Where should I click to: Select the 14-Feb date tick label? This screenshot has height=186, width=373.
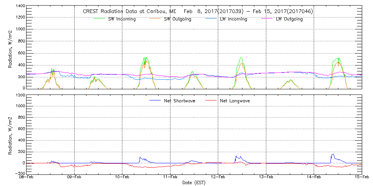pyautogui.click(x=314, y=177)
